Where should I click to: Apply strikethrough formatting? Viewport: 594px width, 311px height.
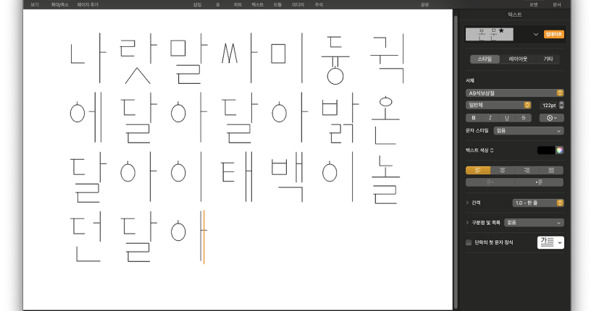pos(522,117)
